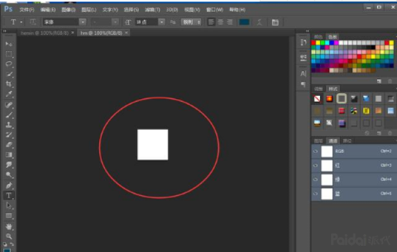Viewport: 397px width, 252px height.
Task: Open the Properties panel icon
Action: pos(303,58)
